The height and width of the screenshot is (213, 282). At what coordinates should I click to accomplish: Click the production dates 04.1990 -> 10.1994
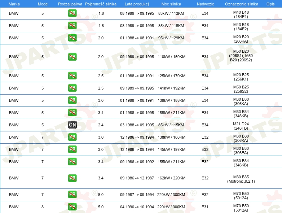point(137,207)
